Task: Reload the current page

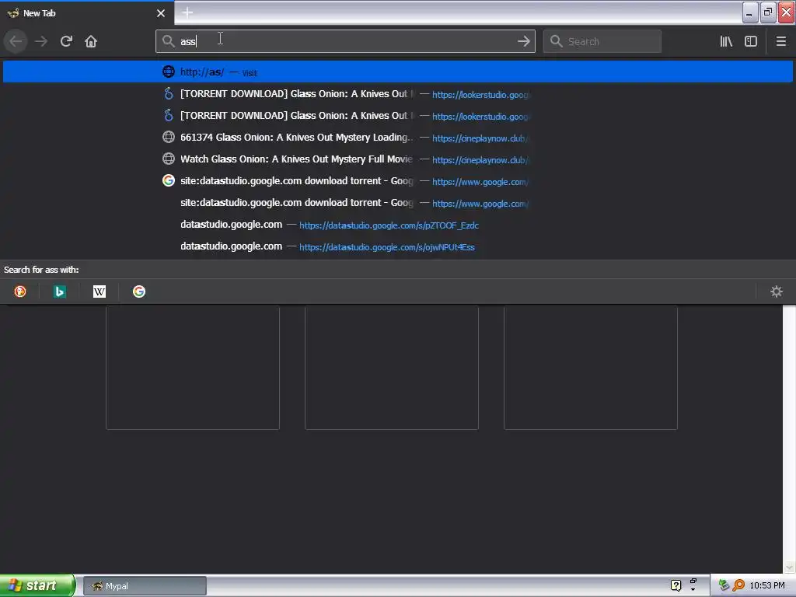Action: pos(66,41)
